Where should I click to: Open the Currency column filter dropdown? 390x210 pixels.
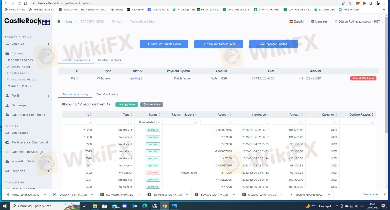coord(322,122)
